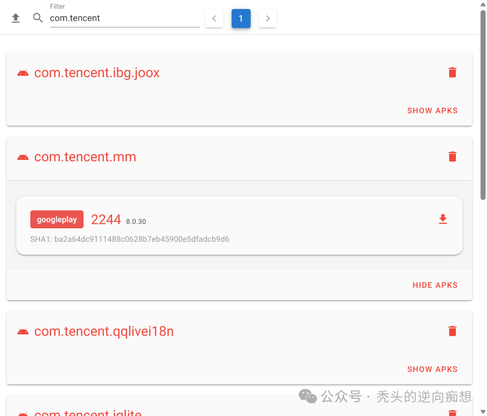487x416 pixels.
Task: Select page 1 button
Action: tap(241, 18)
